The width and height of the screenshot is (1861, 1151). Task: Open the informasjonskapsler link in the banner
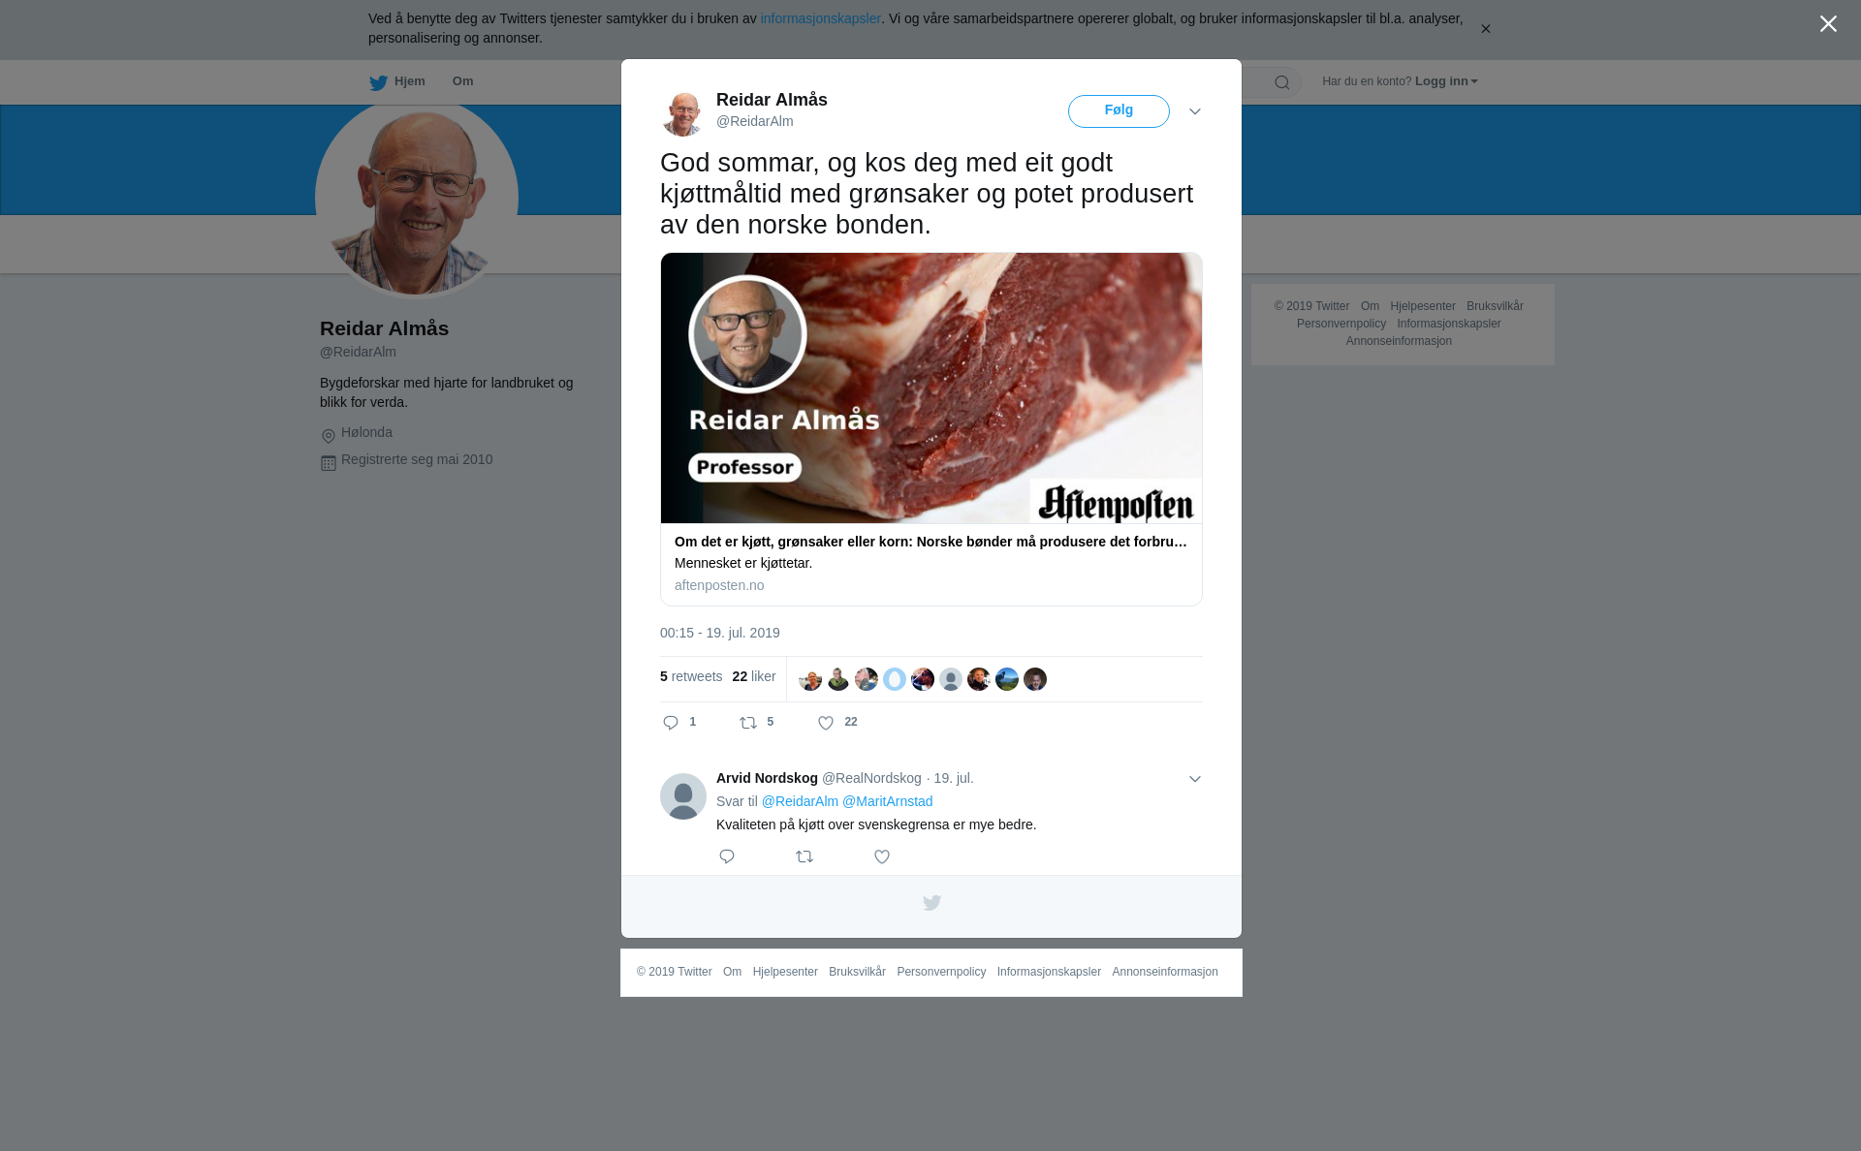(820, 18)
